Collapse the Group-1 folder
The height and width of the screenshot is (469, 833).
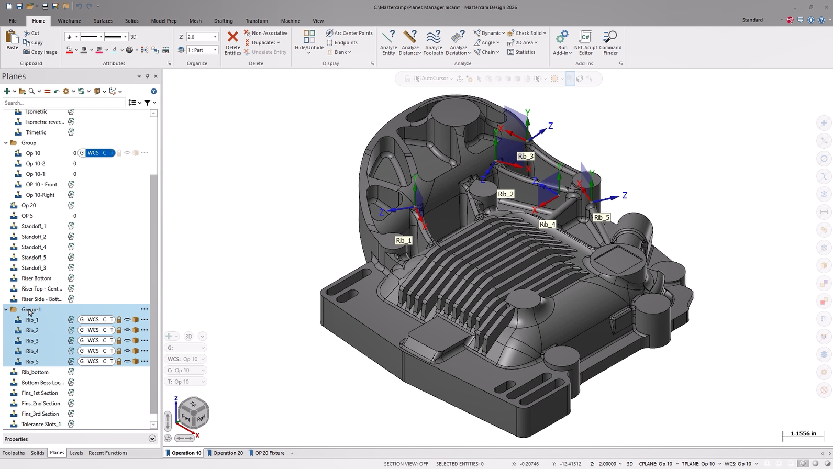click(x=6, y=309)
